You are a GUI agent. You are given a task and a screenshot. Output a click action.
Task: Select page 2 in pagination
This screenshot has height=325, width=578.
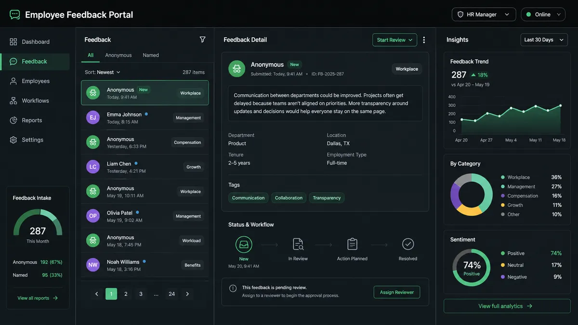point(126,294)
